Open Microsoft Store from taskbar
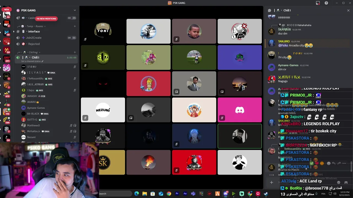Image resolution: width=353 pixels, height=198 pixels. 153,194
